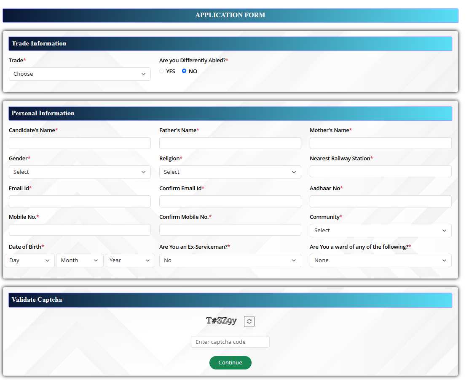
Task: Click the Confirm Email Id field
Action: [x=230, y=202]
